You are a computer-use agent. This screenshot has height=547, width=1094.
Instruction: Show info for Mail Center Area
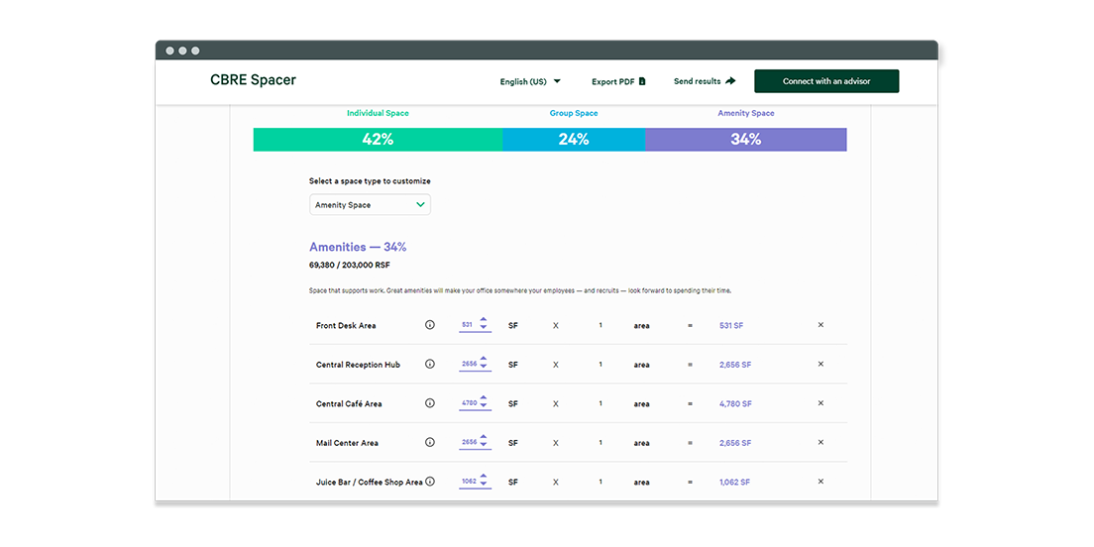tap(430, 443)
